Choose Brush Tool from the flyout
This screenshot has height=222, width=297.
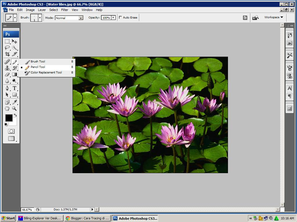47,62
